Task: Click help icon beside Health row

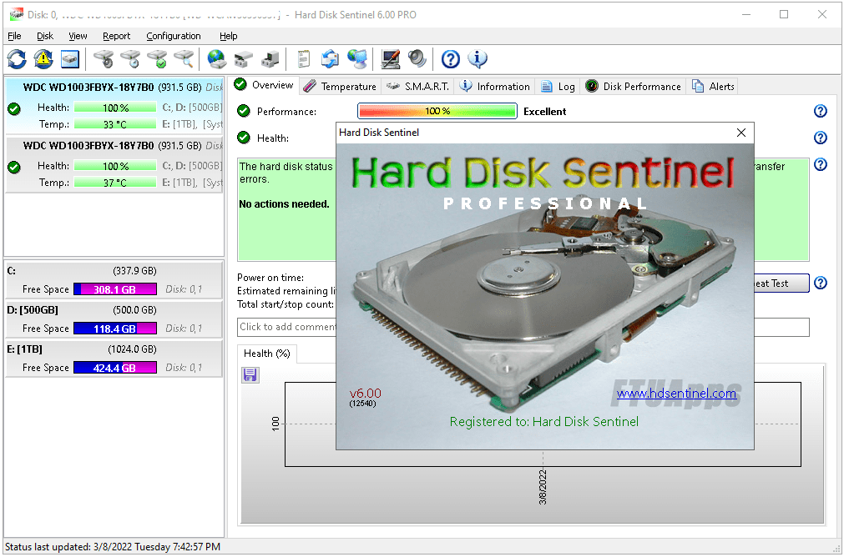Action: click(x=821, y=138)
